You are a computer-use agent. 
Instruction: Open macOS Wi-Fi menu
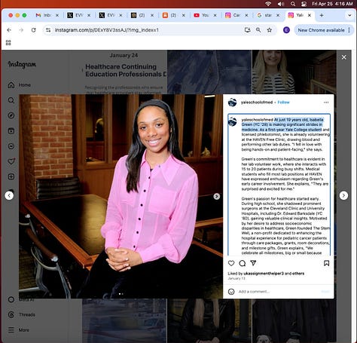pos(268,4)
